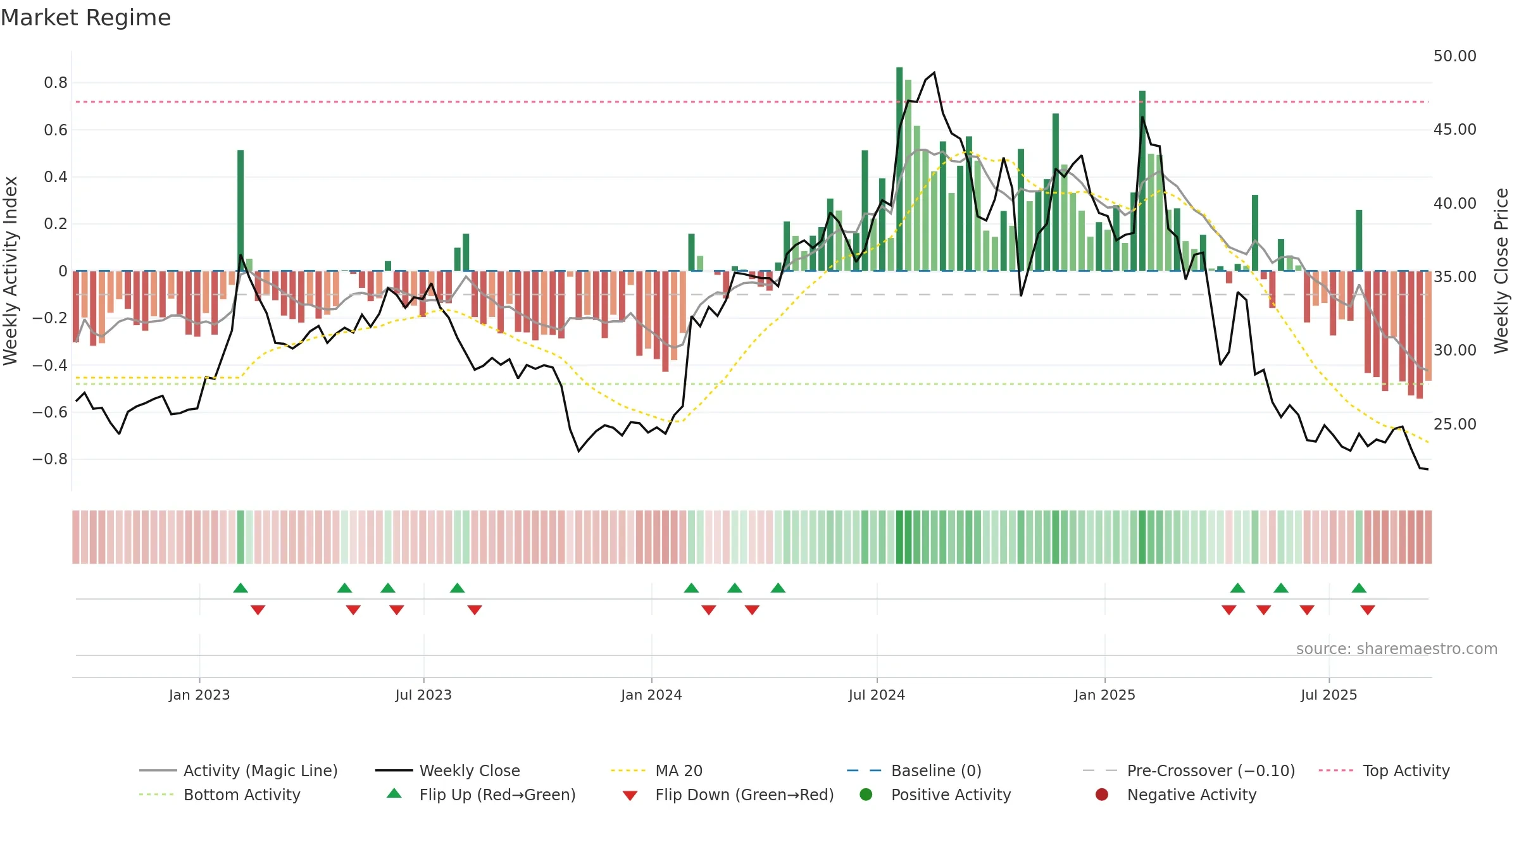Click the Activity (Magic Line) legend entry

click(239, 770)
